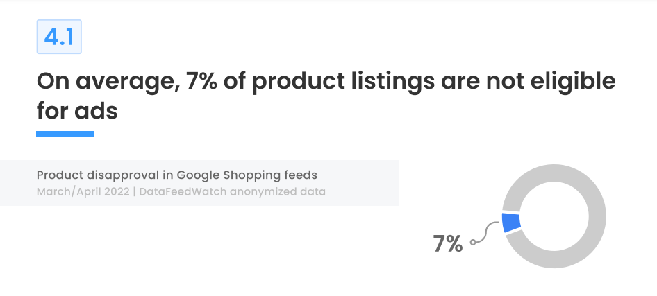657x296 pixels.
Task: Click the heading about product listings eligibility
Action: point(326,96)
